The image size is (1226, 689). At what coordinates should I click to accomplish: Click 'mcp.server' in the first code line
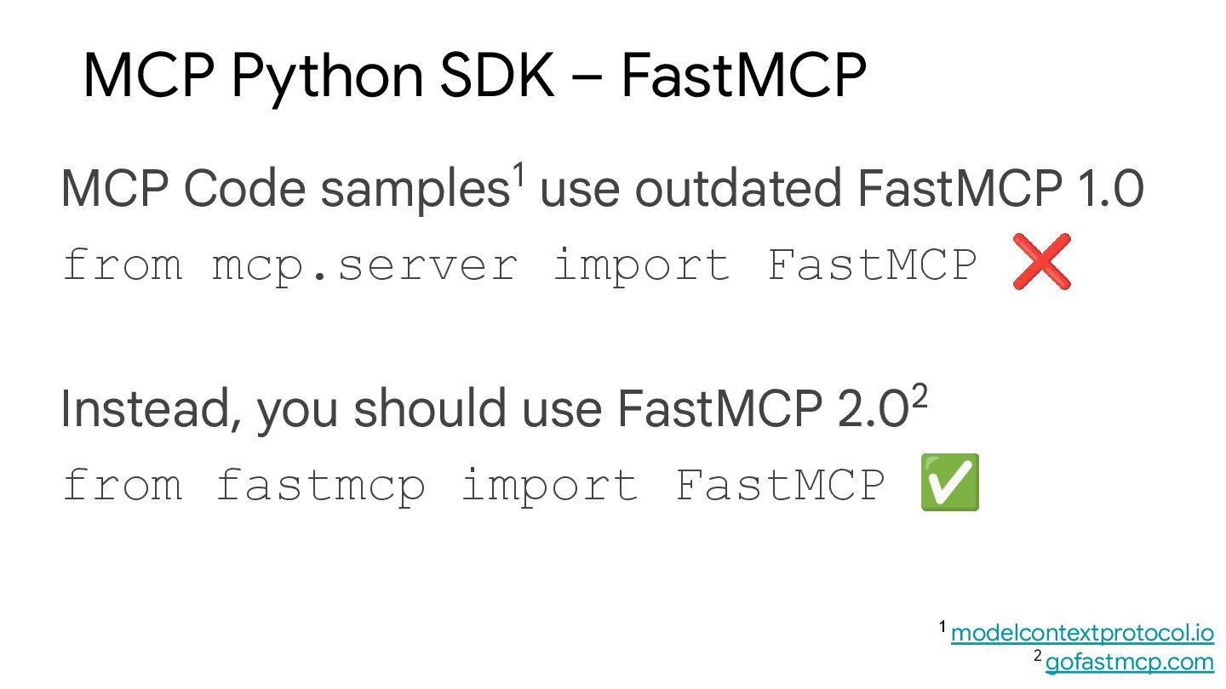pyautogui.click(x=364, y=265)
